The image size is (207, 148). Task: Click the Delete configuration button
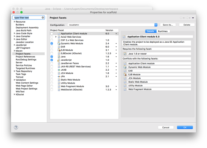pos(187,25)
